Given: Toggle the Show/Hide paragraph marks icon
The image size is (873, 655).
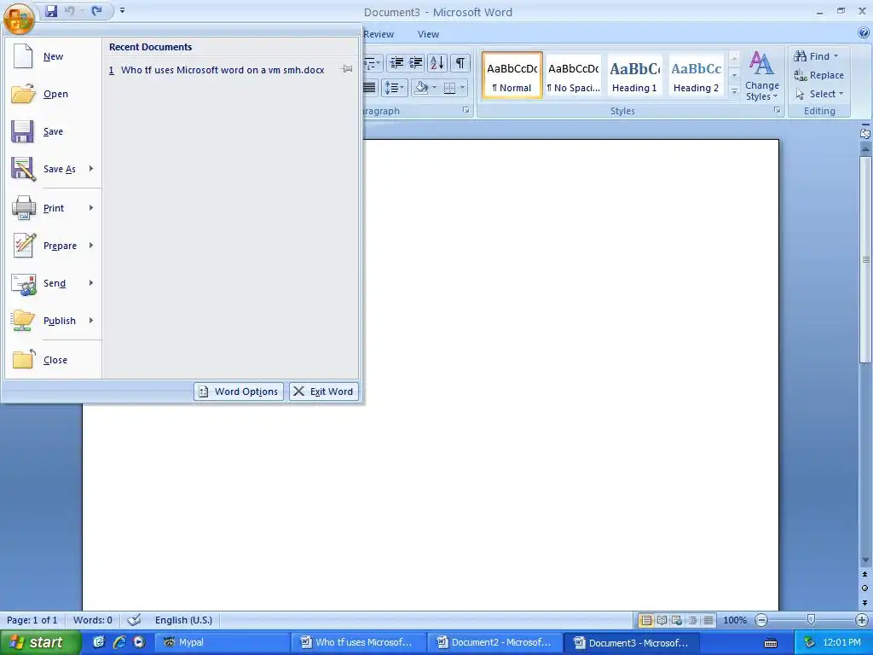Looking at the screenshot, I should coord(460,63).
